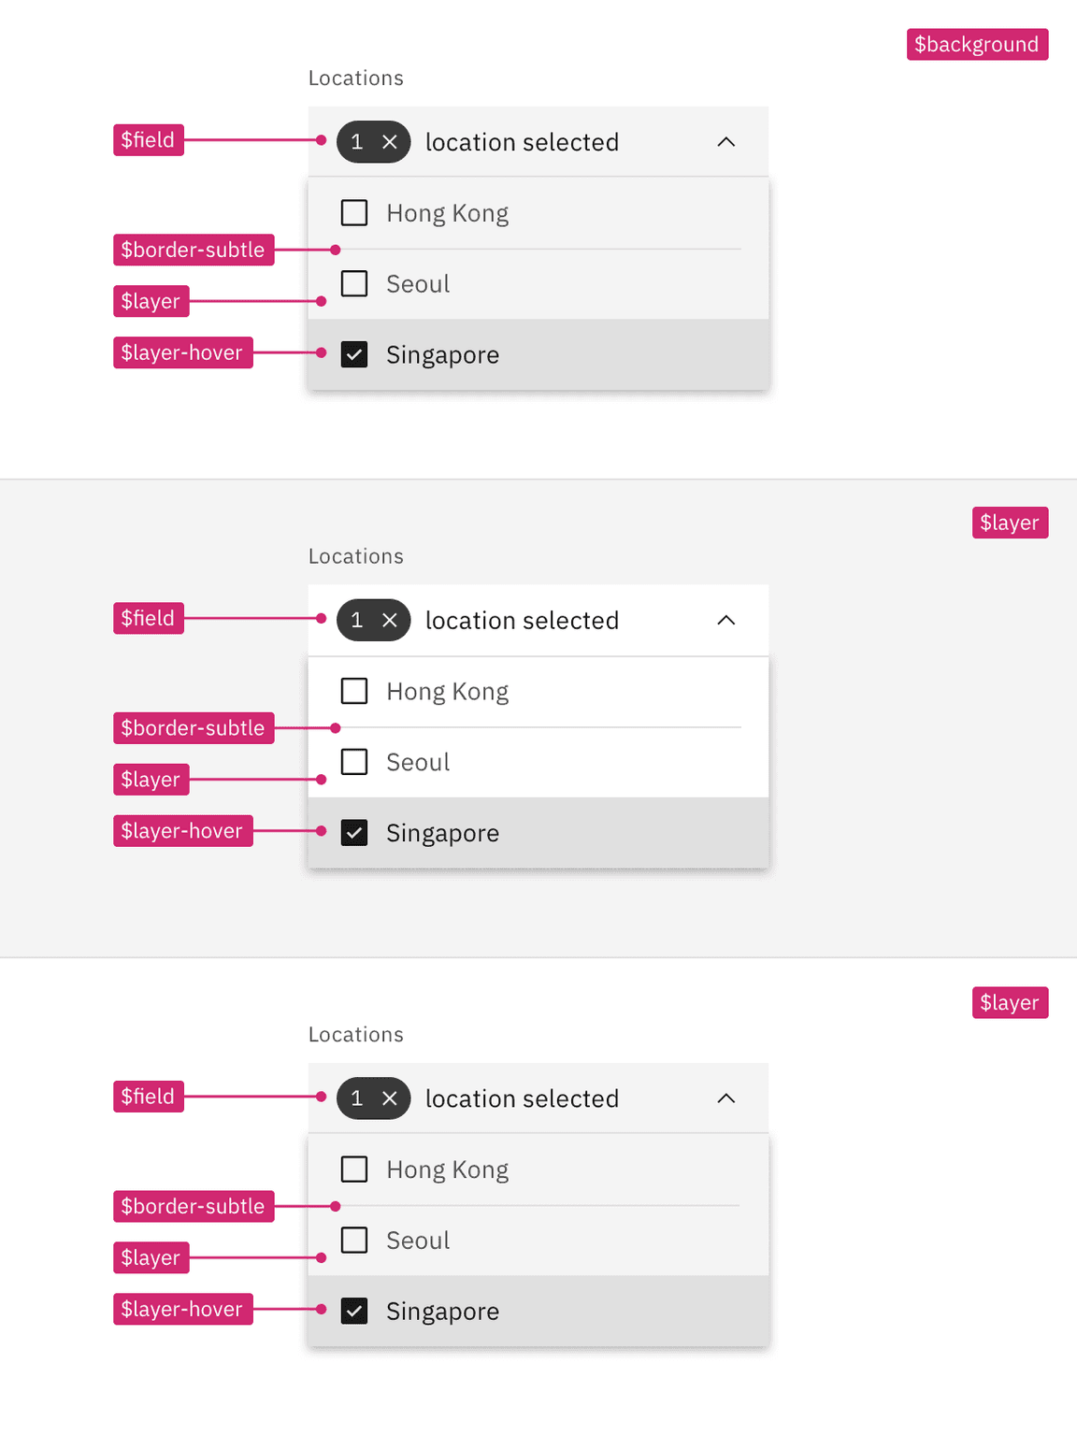This screenshot has height=1435, width=1077.
Task: Click the chevron icon in the middle field
Action: tap(726, 620)
